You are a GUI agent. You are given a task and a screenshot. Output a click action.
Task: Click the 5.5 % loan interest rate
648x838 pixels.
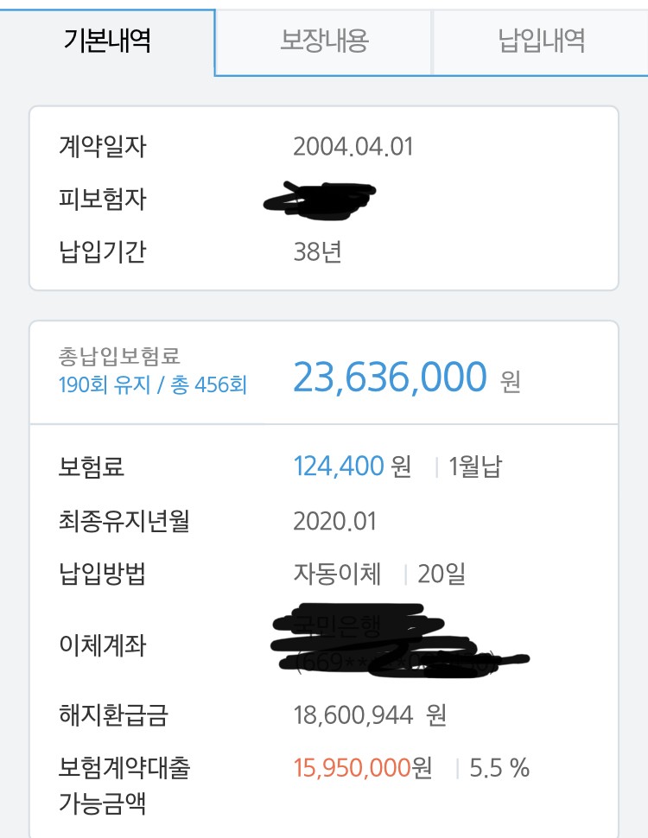(499, 768)
